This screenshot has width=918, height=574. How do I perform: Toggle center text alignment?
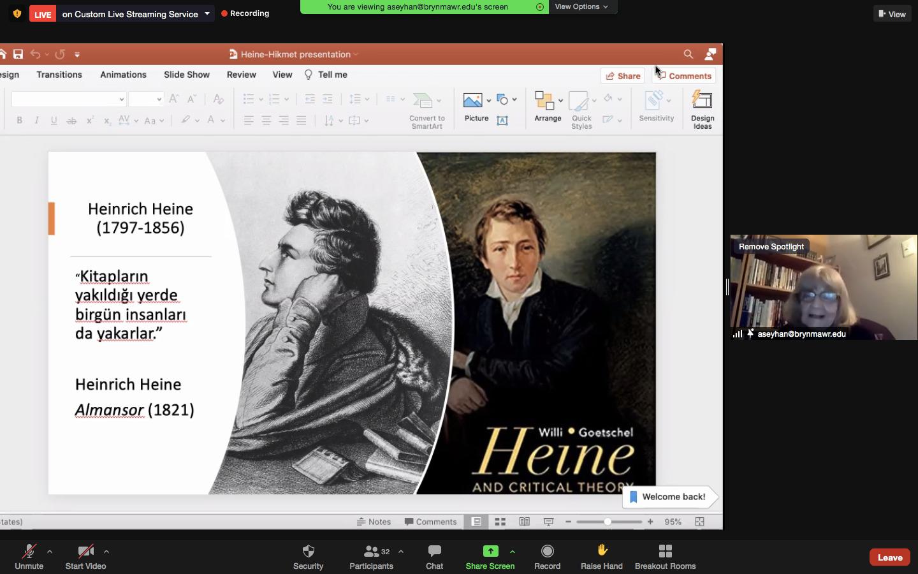click(266, 120)
